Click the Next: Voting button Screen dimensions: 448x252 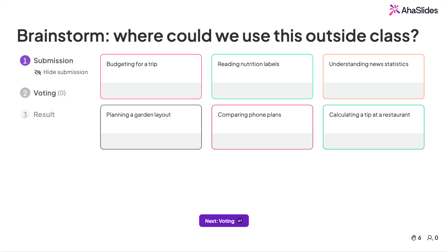pyautogui.click(x=224, y=221)
